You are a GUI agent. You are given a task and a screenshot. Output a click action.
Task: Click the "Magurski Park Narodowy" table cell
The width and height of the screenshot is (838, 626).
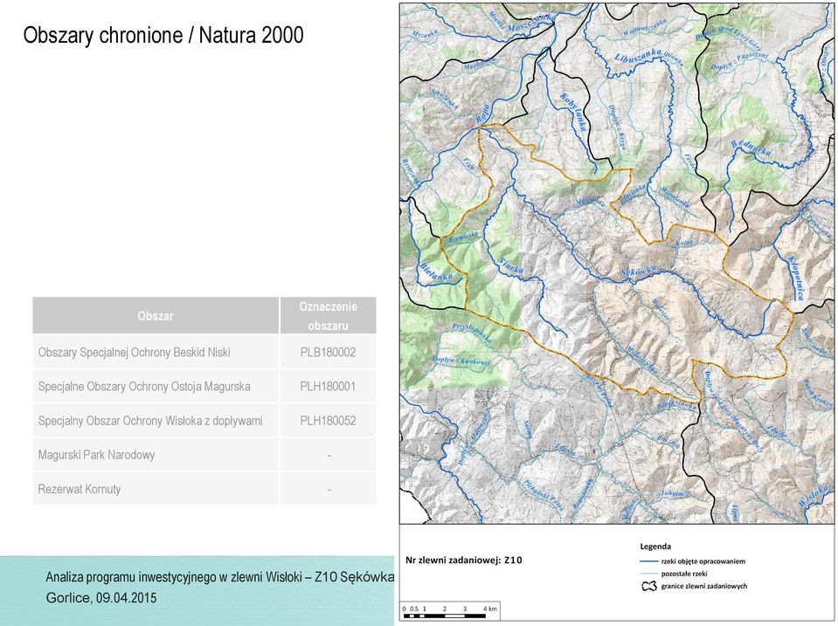coord(156,455)
